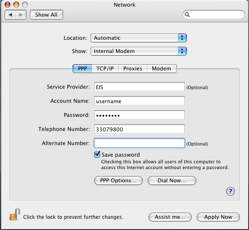
Task: Click the forward arrow in toolbar
Action: pyautogui.click(x=21, y=15)
